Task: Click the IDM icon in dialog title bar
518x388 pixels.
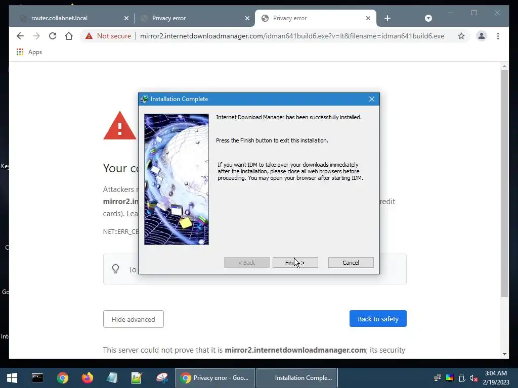Action: [x=144, y=99]
